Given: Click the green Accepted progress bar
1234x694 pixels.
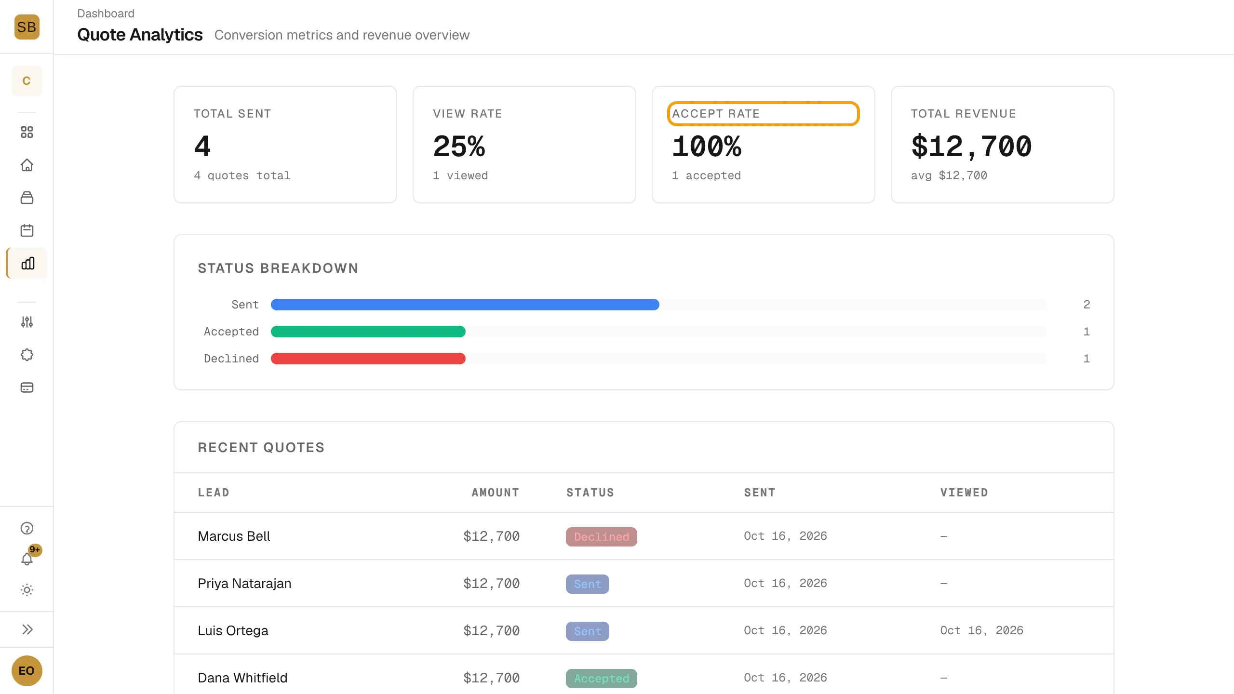Looking at the screenshot, I should coord(368,332).
